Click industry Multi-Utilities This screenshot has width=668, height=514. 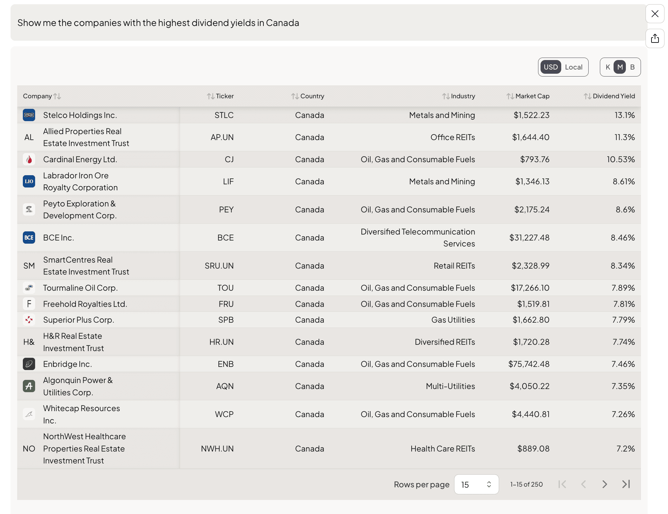pyautogui.click(x=450, y=386)
